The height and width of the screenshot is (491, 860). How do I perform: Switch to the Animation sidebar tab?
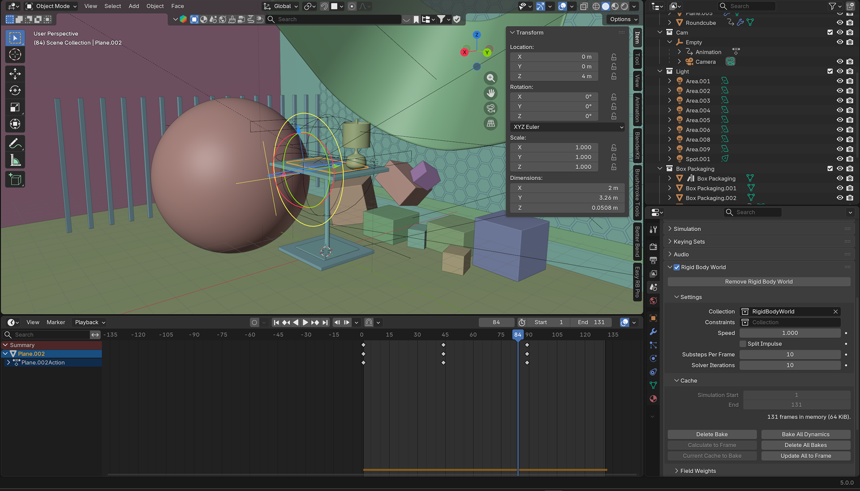pos(637,110)
